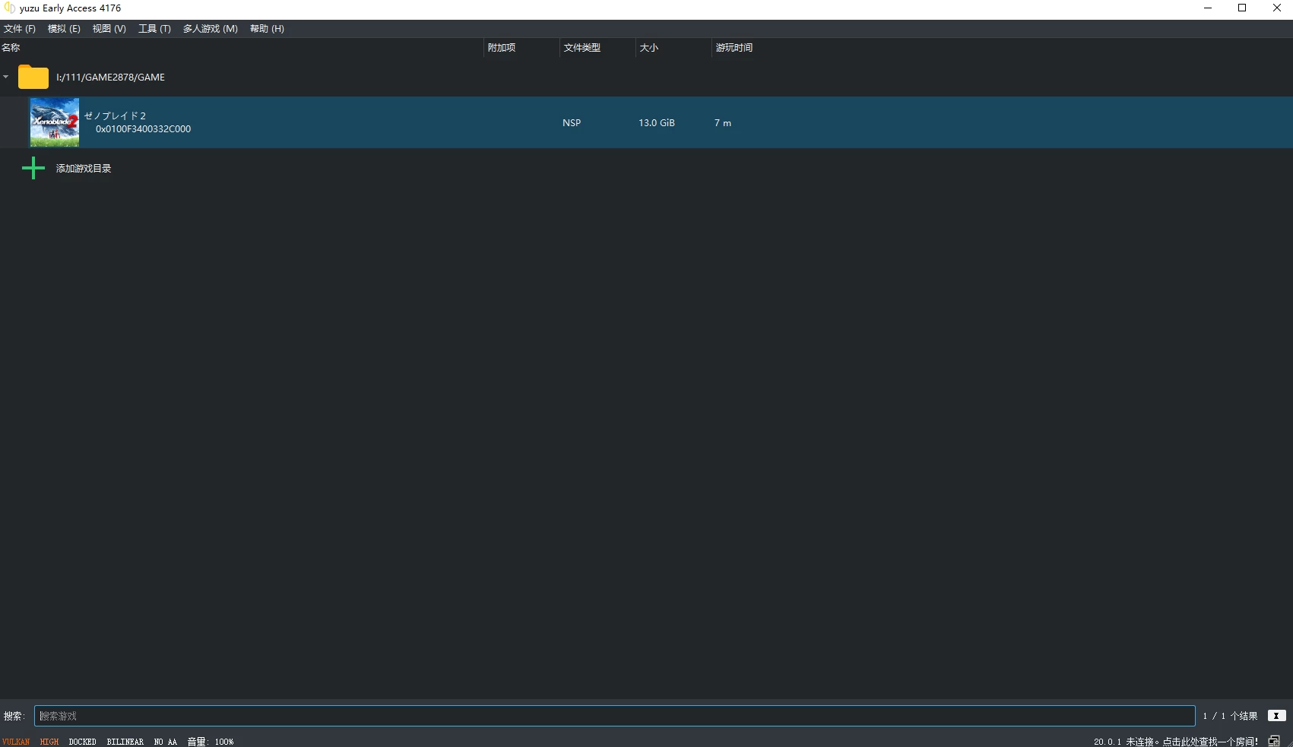This screenshot has height=747, width=1293.
Task: Toggle the VULKAN graphics API indicator
Action: 16,742
